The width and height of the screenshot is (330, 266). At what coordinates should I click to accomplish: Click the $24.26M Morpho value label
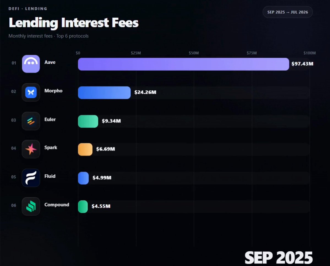pos(145,92)
